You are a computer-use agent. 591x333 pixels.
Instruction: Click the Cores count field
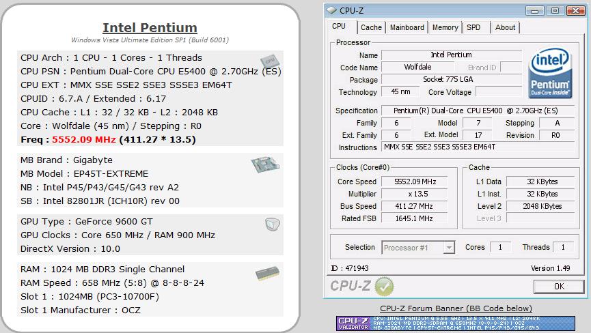click(500, 247)
